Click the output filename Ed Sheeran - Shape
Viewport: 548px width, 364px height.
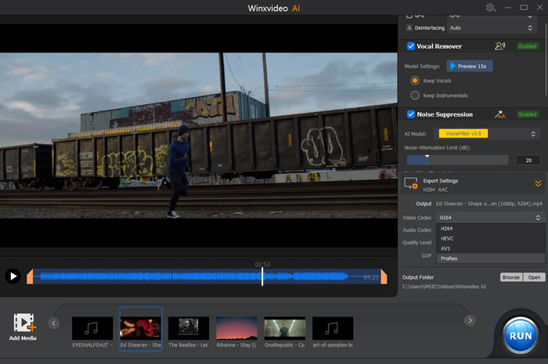click(489, 204)
